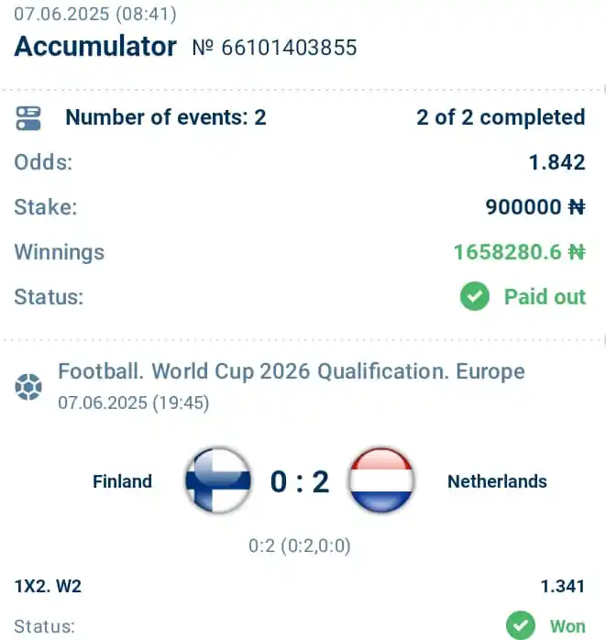Click the Naira symbol beside winnings
The height and width of the screenshot is (640, 606).
[x=577, y=252]
